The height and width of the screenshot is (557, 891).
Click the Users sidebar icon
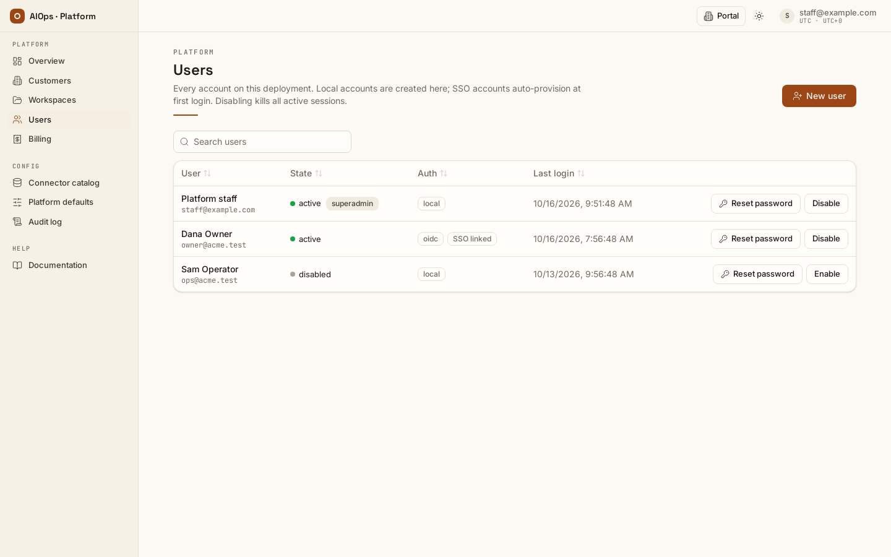click(17, 119)
